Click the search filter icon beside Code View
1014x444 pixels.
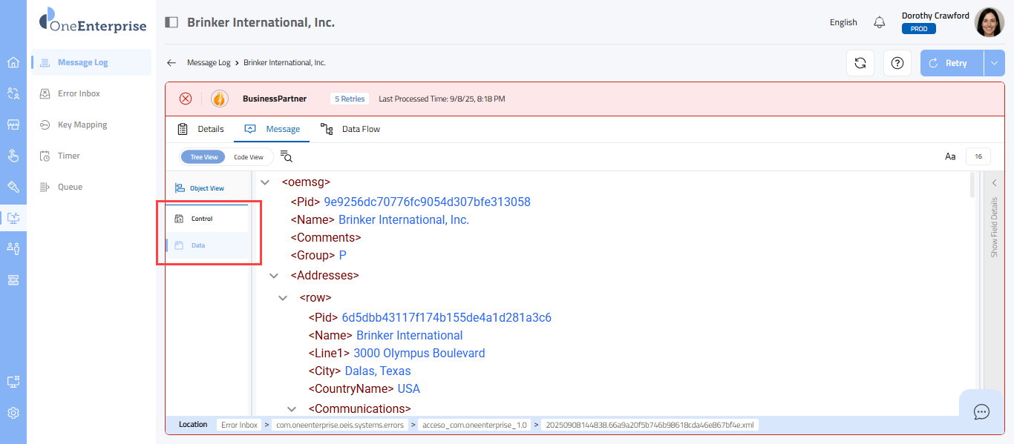[287, 156]
